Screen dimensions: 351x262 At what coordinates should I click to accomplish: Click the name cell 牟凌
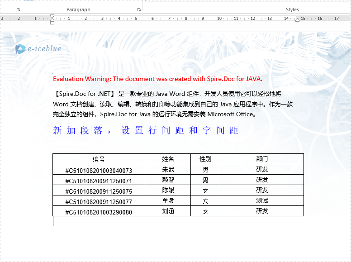point(168,200)
